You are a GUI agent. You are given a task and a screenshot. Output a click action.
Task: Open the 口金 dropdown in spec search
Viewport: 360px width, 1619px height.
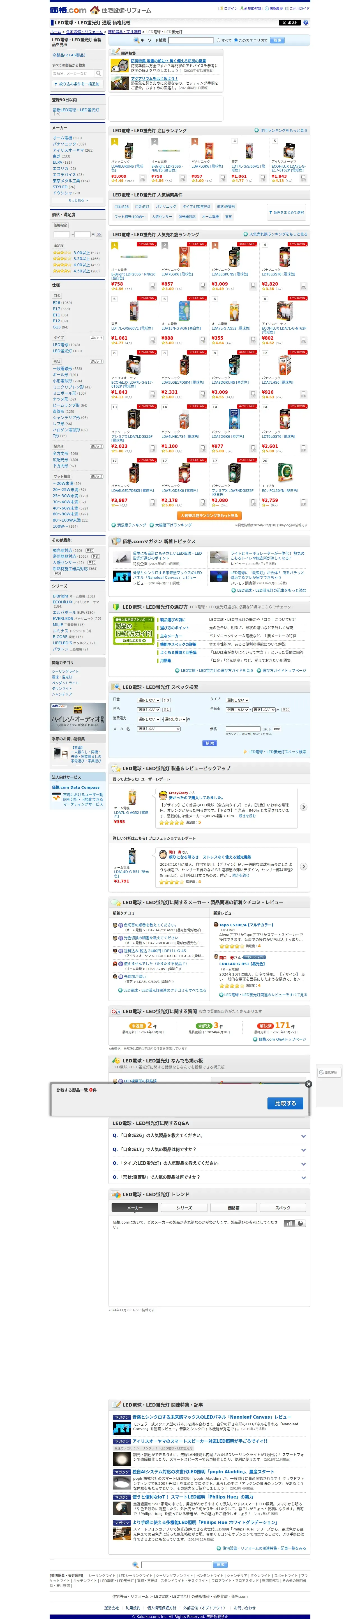tap(148, 700)
